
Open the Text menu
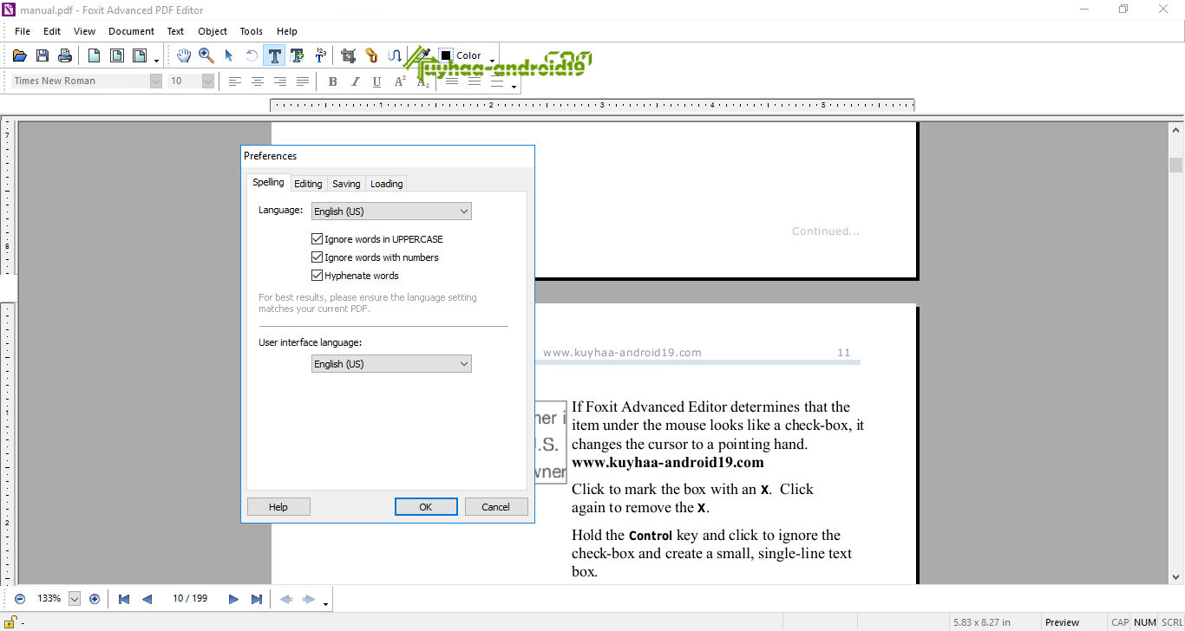pyautogui.click(x=175, y=31)
